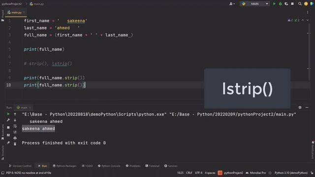Screen dimensions: 315x177
Task: Toggle soft-wrap in Run console
Action: [x=15, y=126]
